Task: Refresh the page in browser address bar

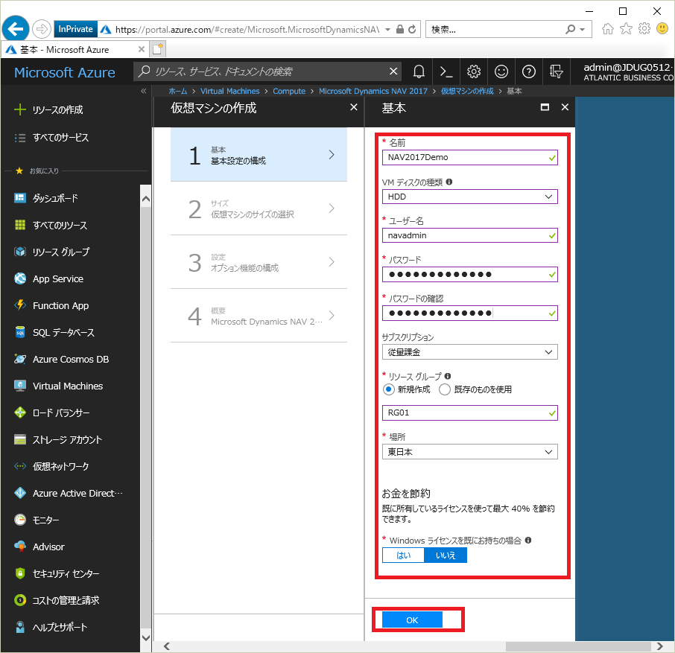Action: pyautogui.click(x=412, y=29)
